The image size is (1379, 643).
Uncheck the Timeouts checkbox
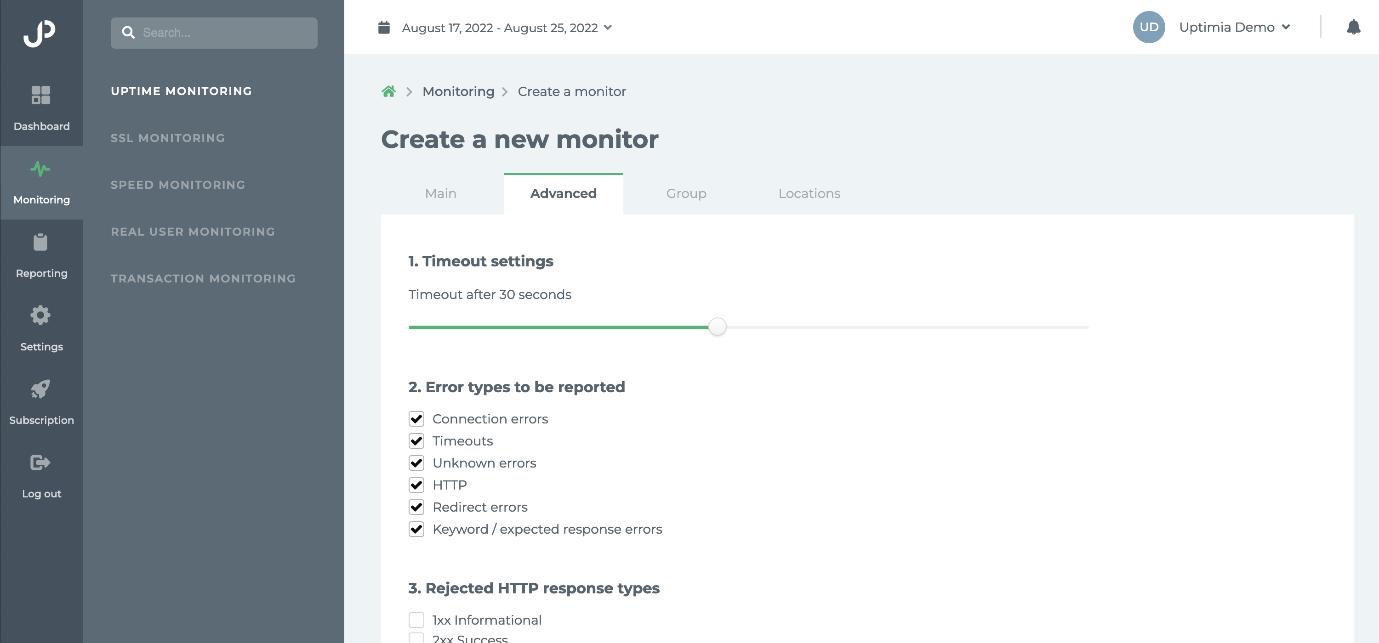pos(416,441)
